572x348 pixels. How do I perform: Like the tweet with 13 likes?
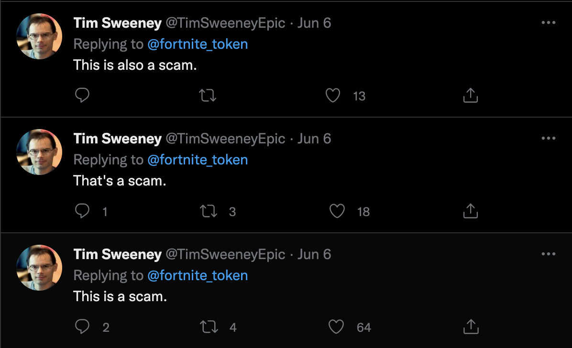332,96
